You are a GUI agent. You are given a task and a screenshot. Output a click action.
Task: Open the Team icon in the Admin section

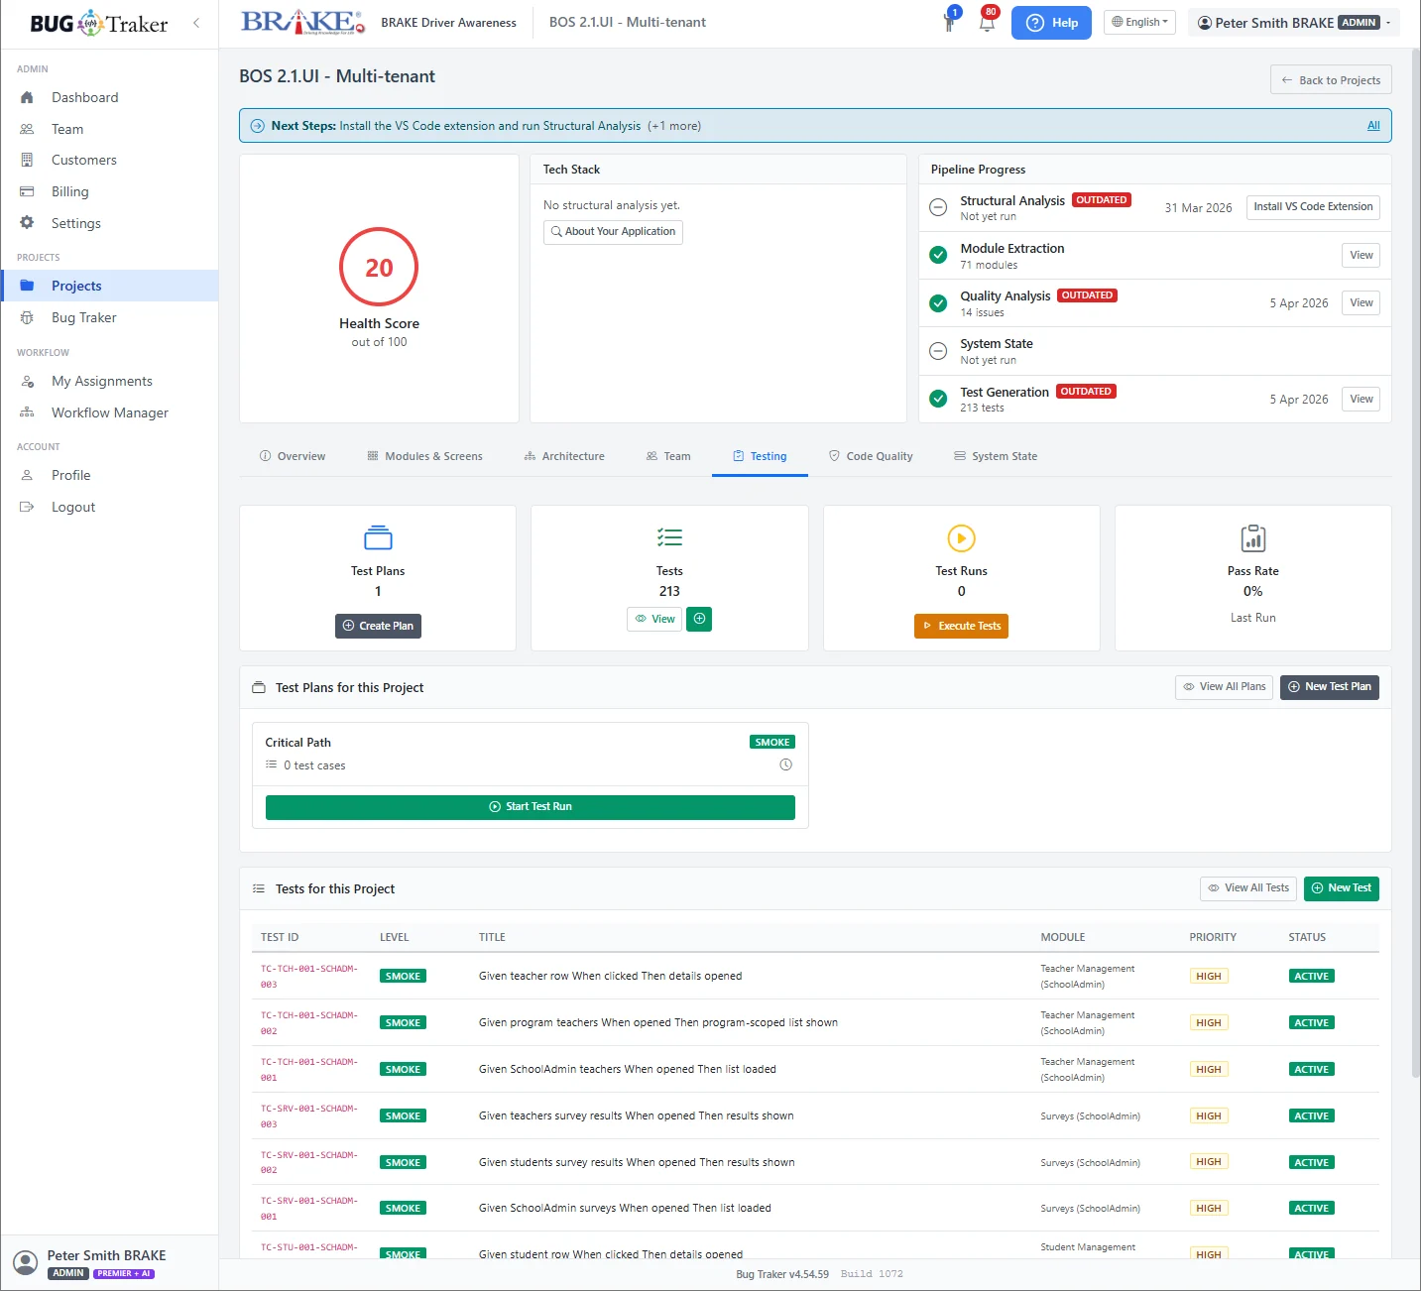27,129
